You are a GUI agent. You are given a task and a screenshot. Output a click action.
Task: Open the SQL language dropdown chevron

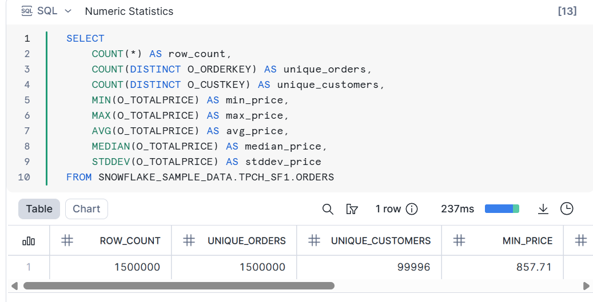(x=69, y=11)
